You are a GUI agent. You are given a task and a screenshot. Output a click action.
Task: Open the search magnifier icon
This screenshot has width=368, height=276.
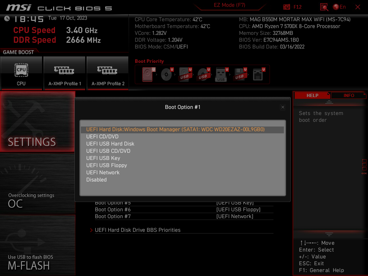point(324,7)
